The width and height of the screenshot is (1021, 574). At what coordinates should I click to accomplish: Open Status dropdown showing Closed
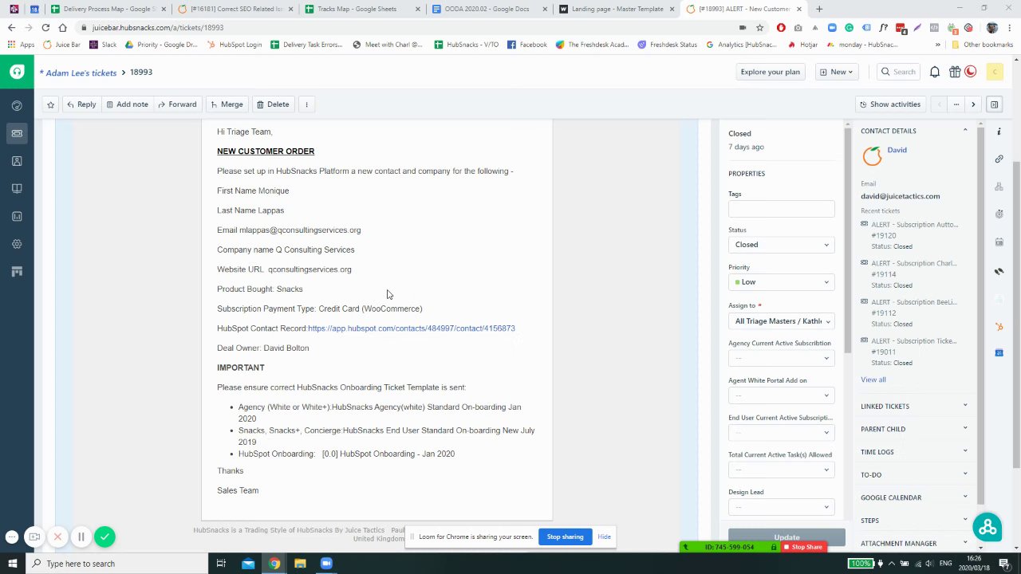(x=781, y=245)
